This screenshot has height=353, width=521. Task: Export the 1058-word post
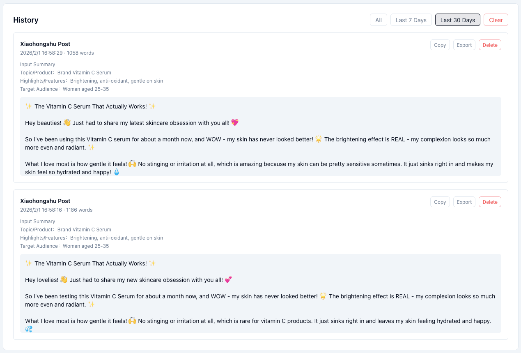click(464, 45)
